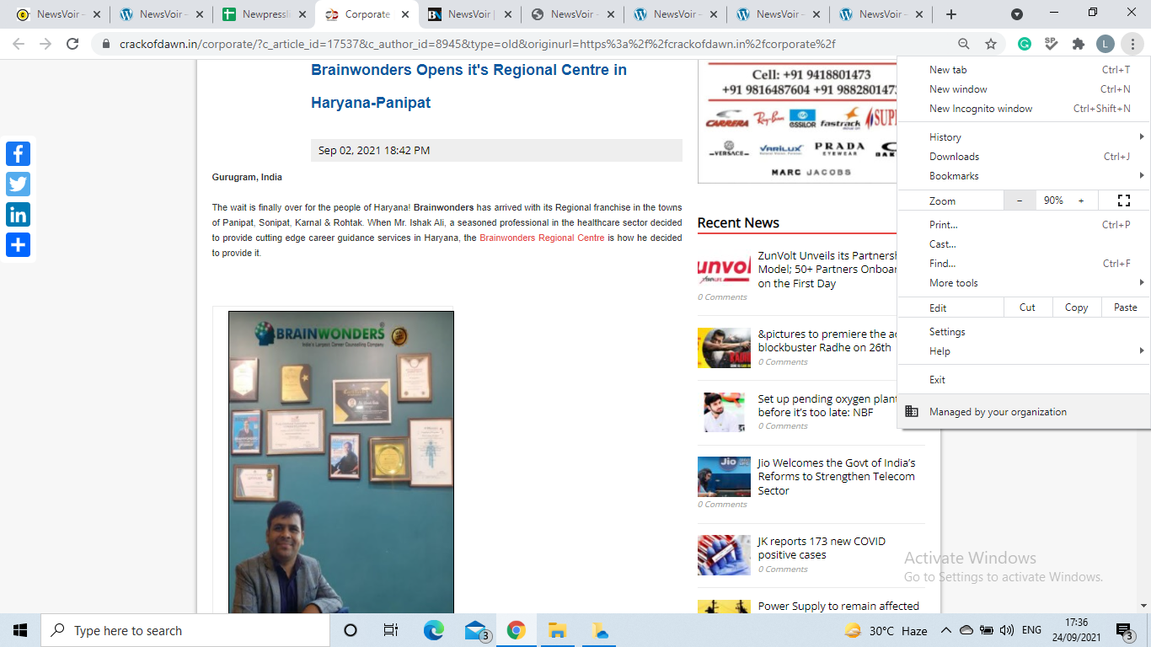
Task: Open File Explorer from taskbar
Action: coord(557,630)
